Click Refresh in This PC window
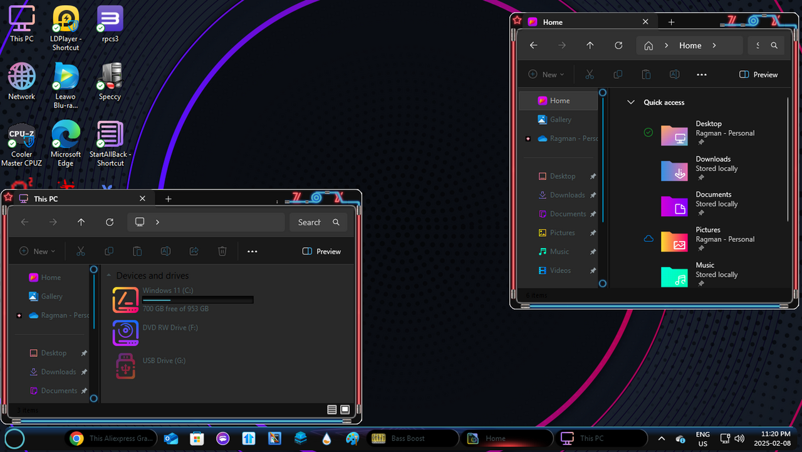 coord(110,222)
